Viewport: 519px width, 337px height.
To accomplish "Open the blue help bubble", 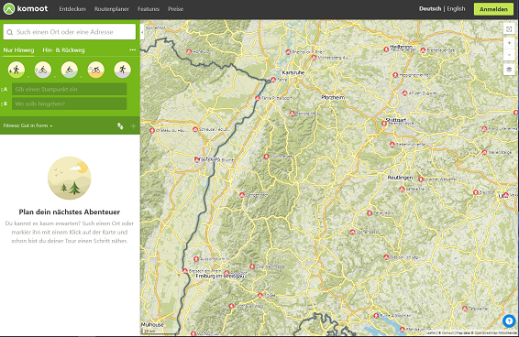I will pyautogui.click(x=509, y=321).
